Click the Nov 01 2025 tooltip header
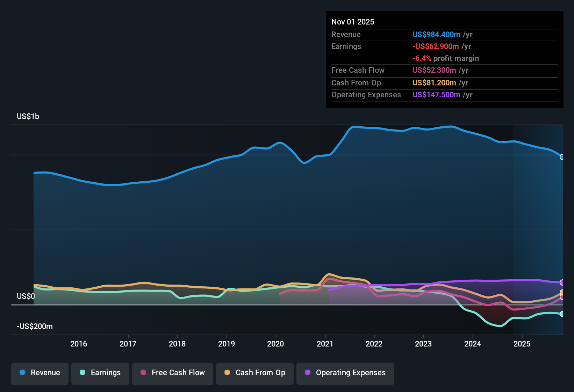 (x=353, y=22)
